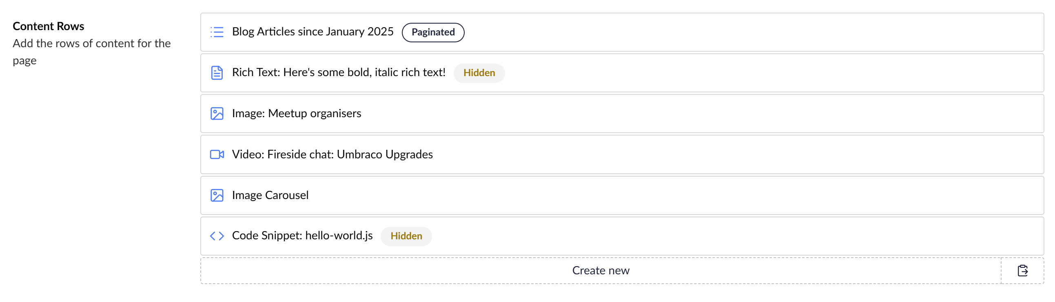Click the list icon on Blog Articles row
Screen dimensions: 1055x302
217,32
